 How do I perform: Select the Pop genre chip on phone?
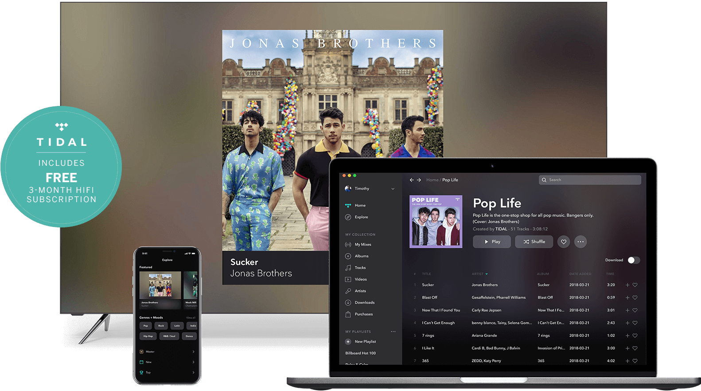(x=146, y=326)
